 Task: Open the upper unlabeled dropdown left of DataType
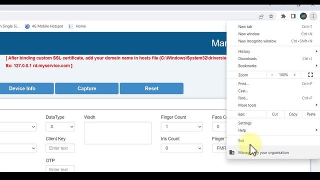pos(18,126)
